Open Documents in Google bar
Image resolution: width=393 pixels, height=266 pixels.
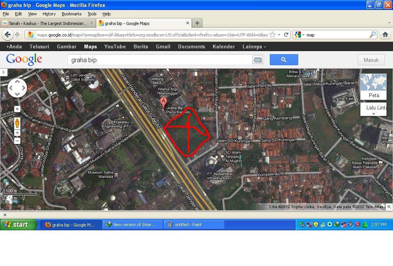tap(192, 46)
